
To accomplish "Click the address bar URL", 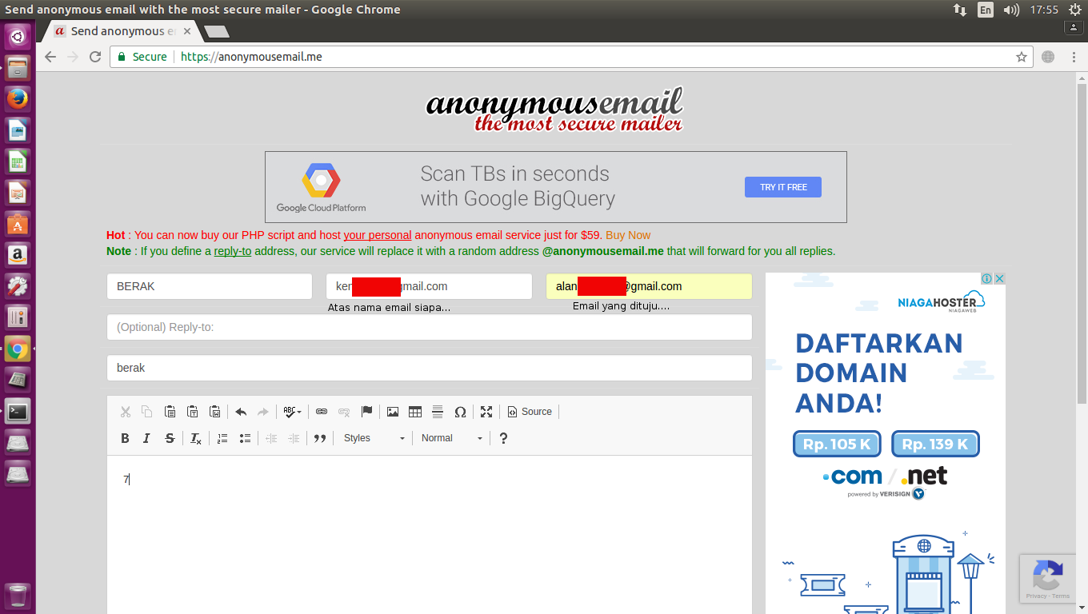I will (x=251, y=57).
